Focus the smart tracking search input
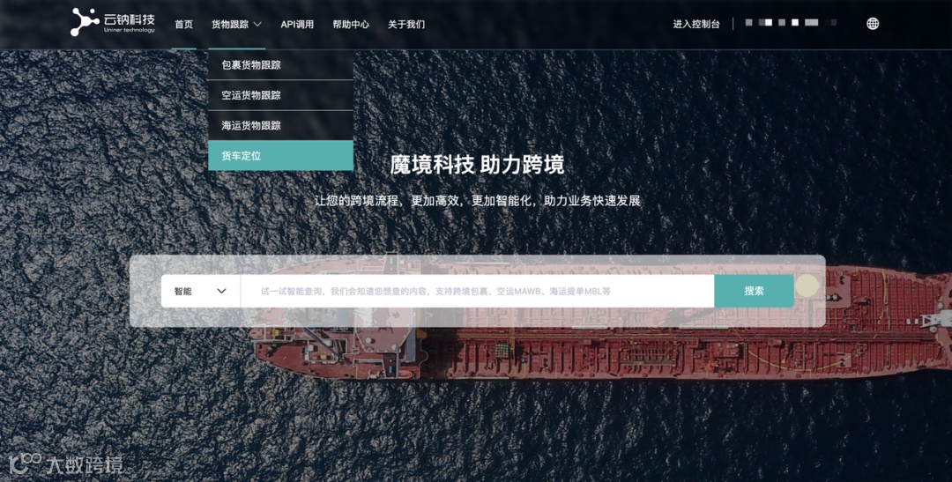Image resolution: width=952 pixels, height=482 pixels. [x=477, y=291]
